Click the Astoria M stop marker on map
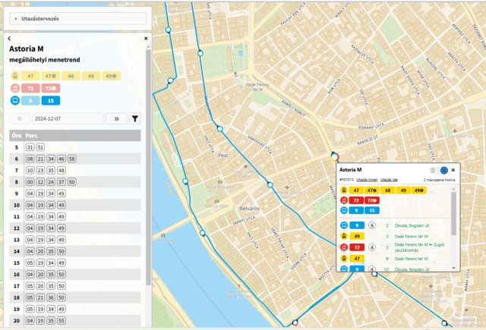486x330 pixels. (334, 157)
